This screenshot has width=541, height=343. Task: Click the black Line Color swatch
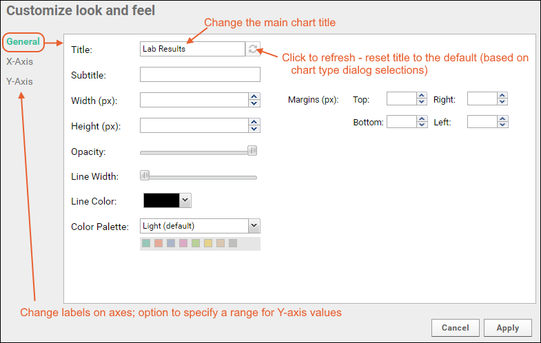(161, 200)
